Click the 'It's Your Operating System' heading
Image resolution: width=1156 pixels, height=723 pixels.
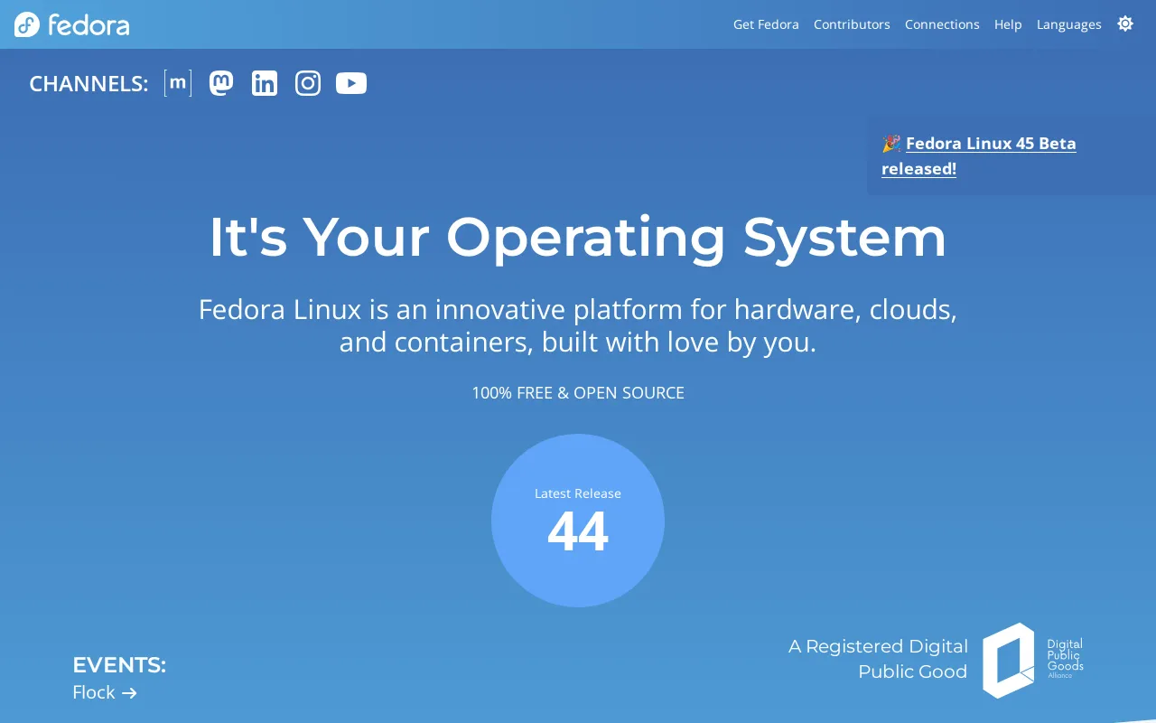[578, 237]
